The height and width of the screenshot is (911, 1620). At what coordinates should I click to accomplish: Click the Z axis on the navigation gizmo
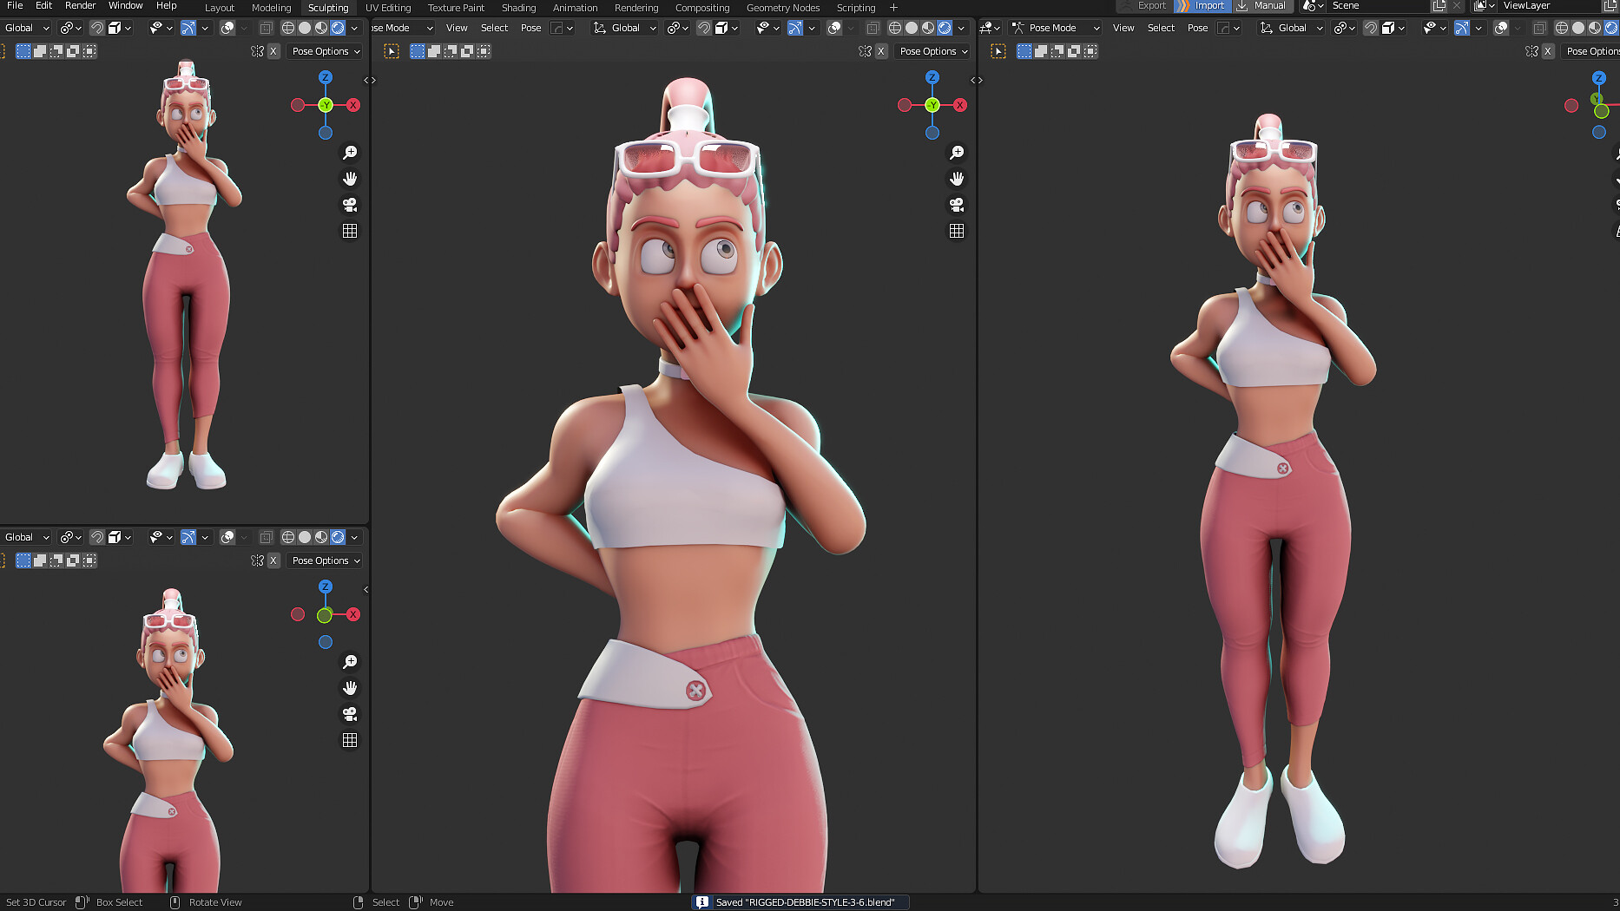coord(932,78)
